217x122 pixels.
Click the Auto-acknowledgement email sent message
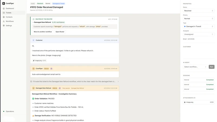tap(46, 74)
